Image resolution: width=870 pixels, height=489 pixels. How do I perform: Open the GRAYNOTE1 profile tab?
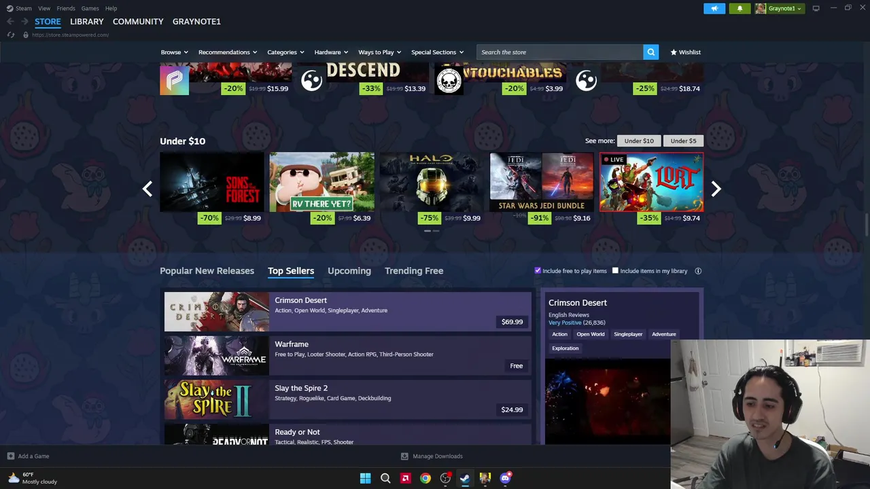[x=196, y=22]
